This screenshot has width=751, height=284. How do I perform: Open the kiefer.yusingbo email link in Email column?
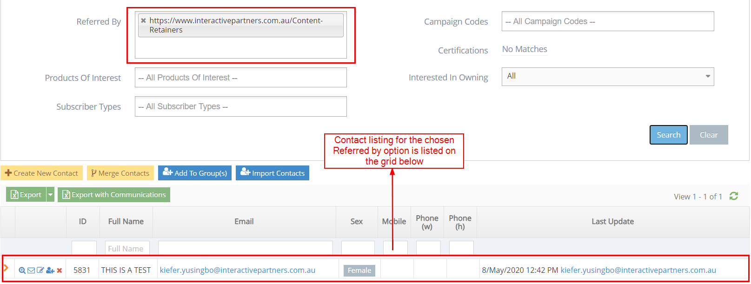[237, 270]
